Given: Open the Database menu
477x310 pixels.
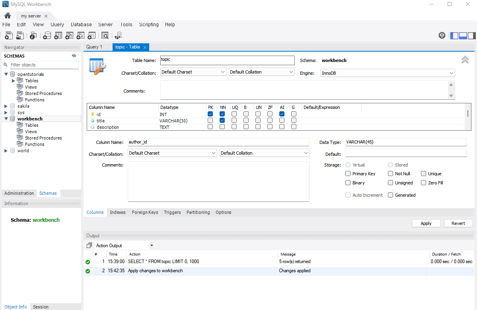Looking at the screenshot, I should click(x=81, y=25).
